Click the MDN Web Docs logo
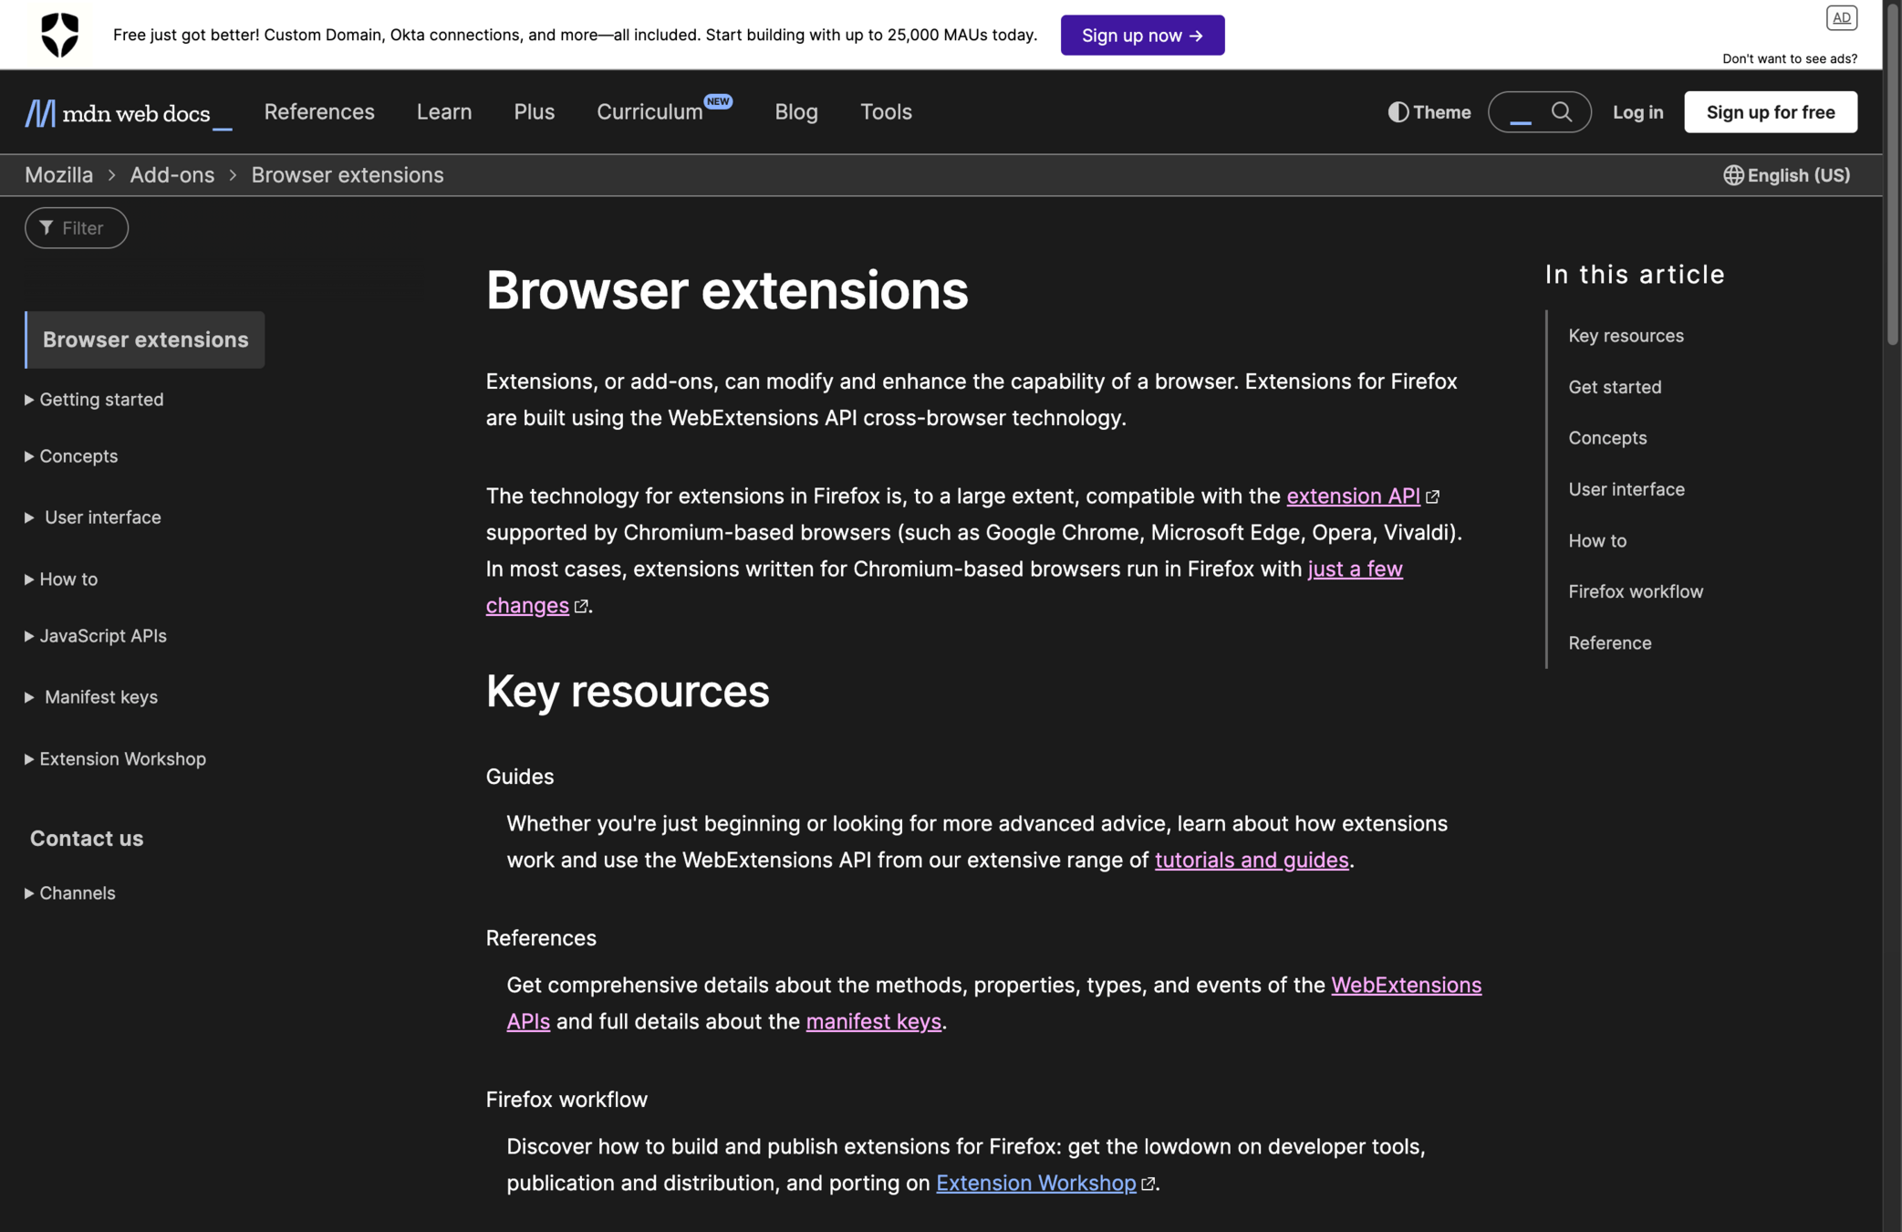1902x1232 pixels. (x=128, y=113)
